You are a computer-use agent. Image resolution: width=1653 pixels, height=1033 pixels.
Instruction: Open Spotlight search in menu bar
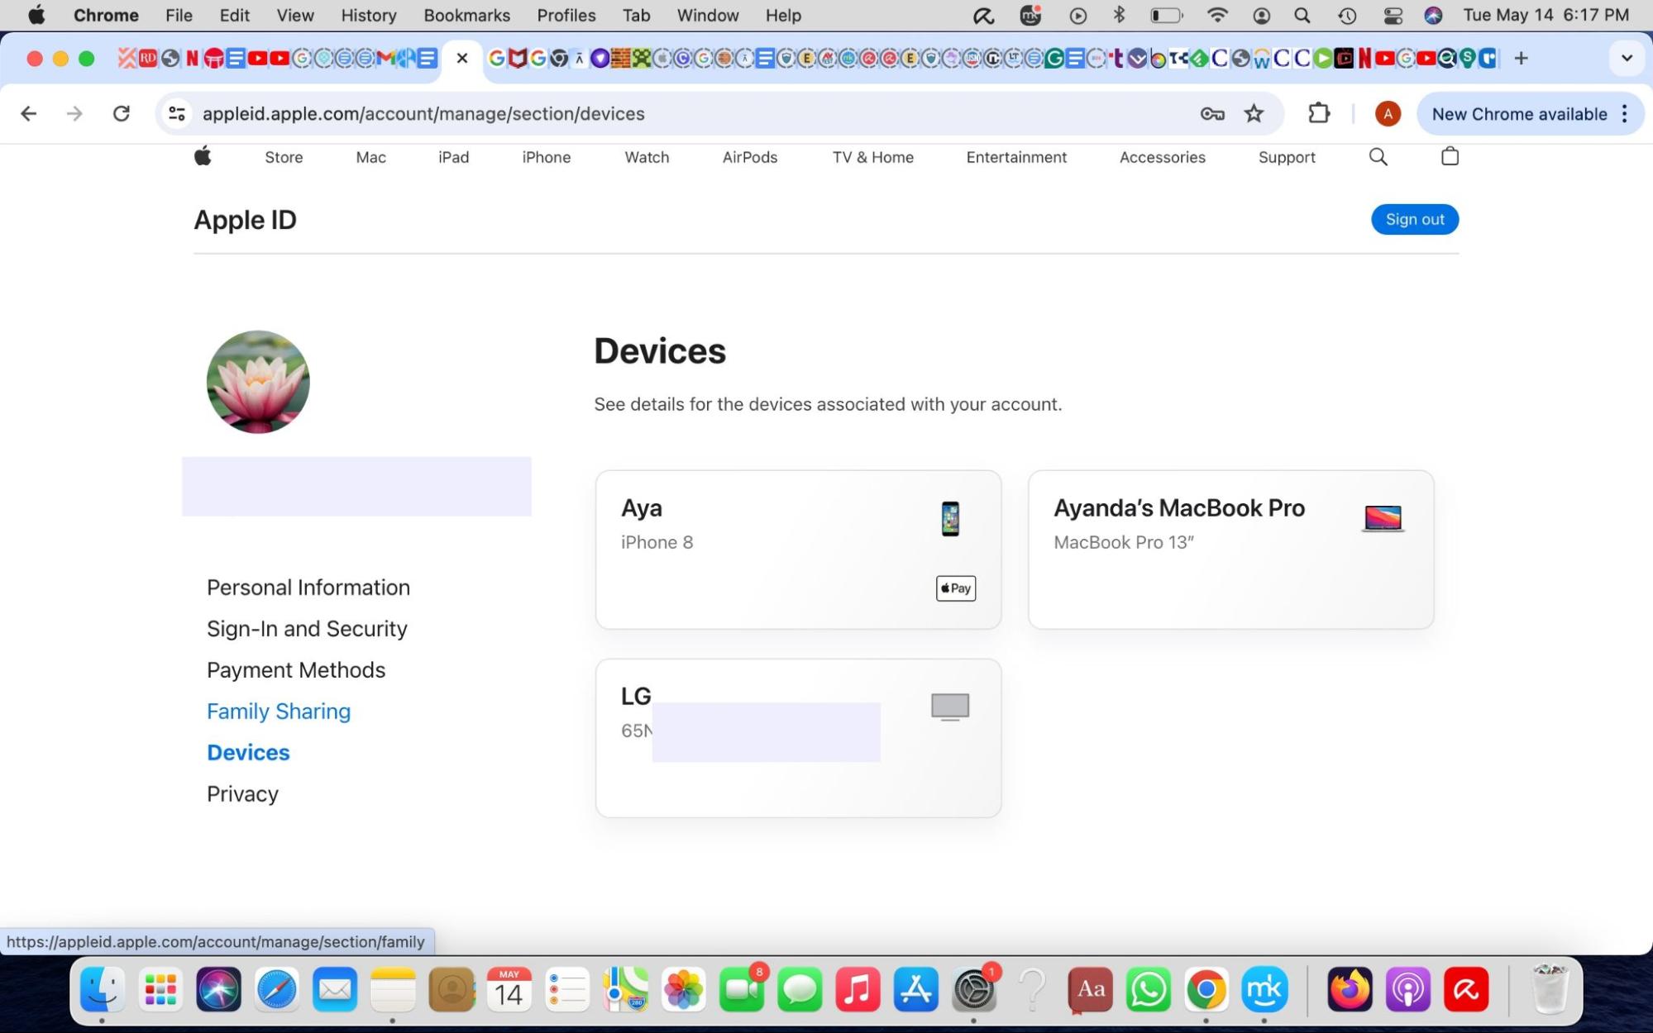click(1302, 15)
